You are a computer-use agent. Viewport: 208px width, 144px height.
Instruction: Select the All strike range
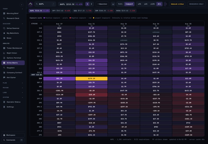coord(159,4)
